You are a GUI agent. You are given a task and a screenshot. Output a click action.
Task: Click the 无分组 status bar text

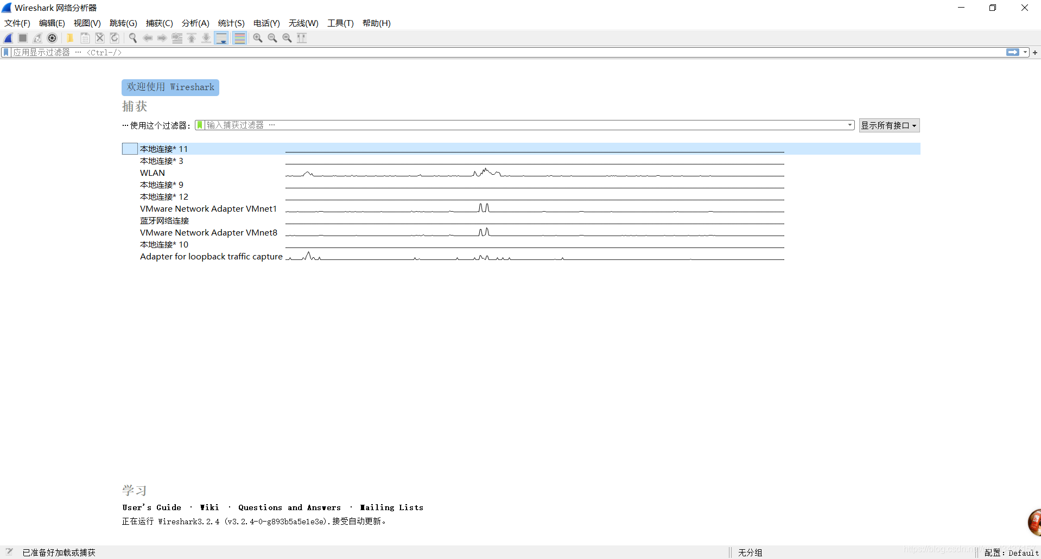point(750,552)
